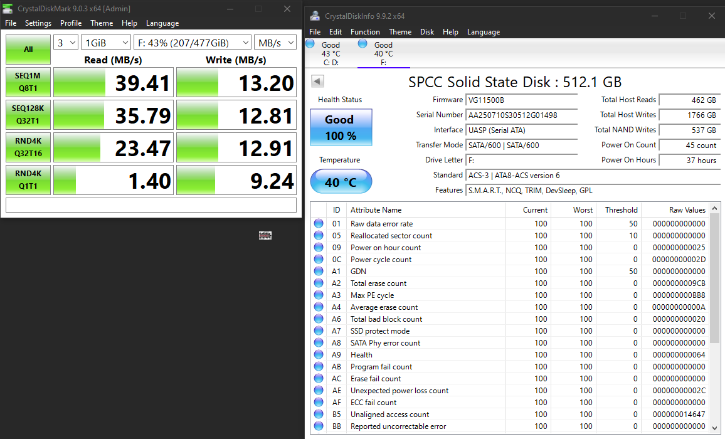725x439 pixels.
Task: Click the previous disk arrow icon
Action: coord(317,82)
